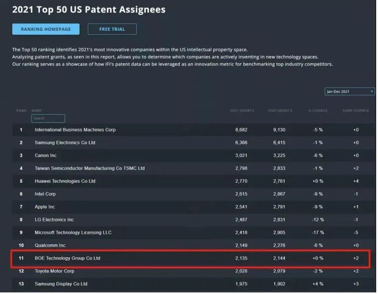
Task: Click Samsung Electronics 2020 grants 6,415
Action: click(x=279, y=143)
